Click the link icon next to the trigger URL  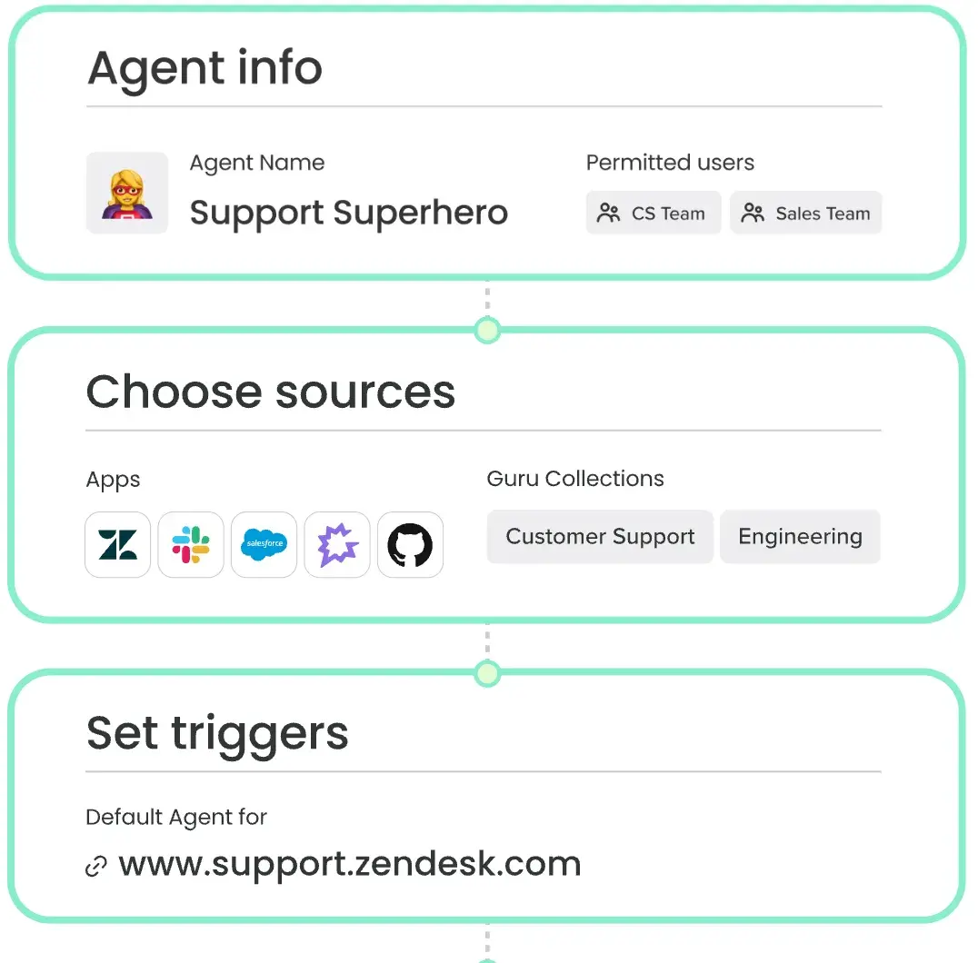click(95, 865)
